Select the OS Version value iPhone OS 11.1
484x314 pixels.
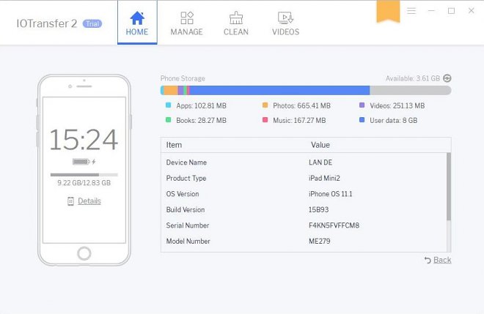click(x=330, y=194)
